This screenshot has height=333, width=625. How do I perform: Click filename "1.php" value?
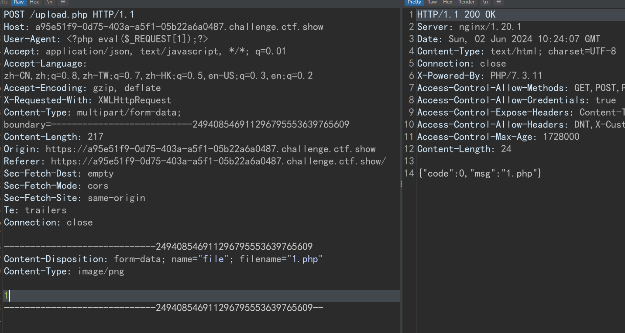point(305,259)
